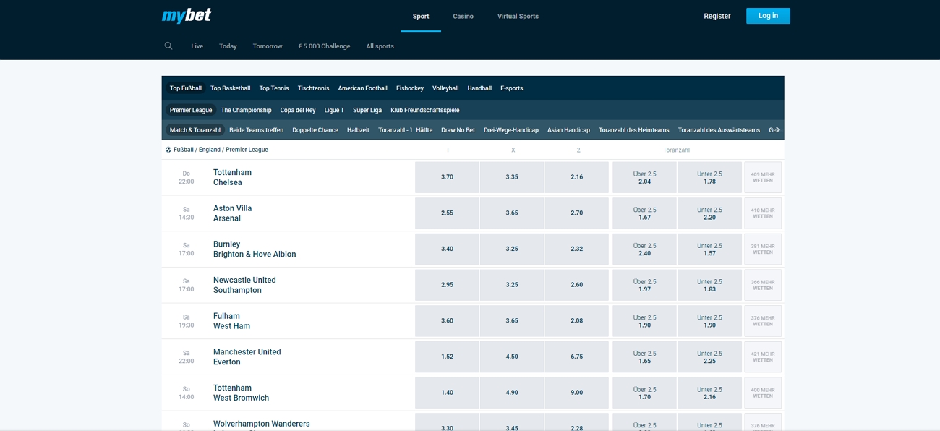Select Toranzahl - 1. Hälfte market
940x431 pixels.
point(406,130)
